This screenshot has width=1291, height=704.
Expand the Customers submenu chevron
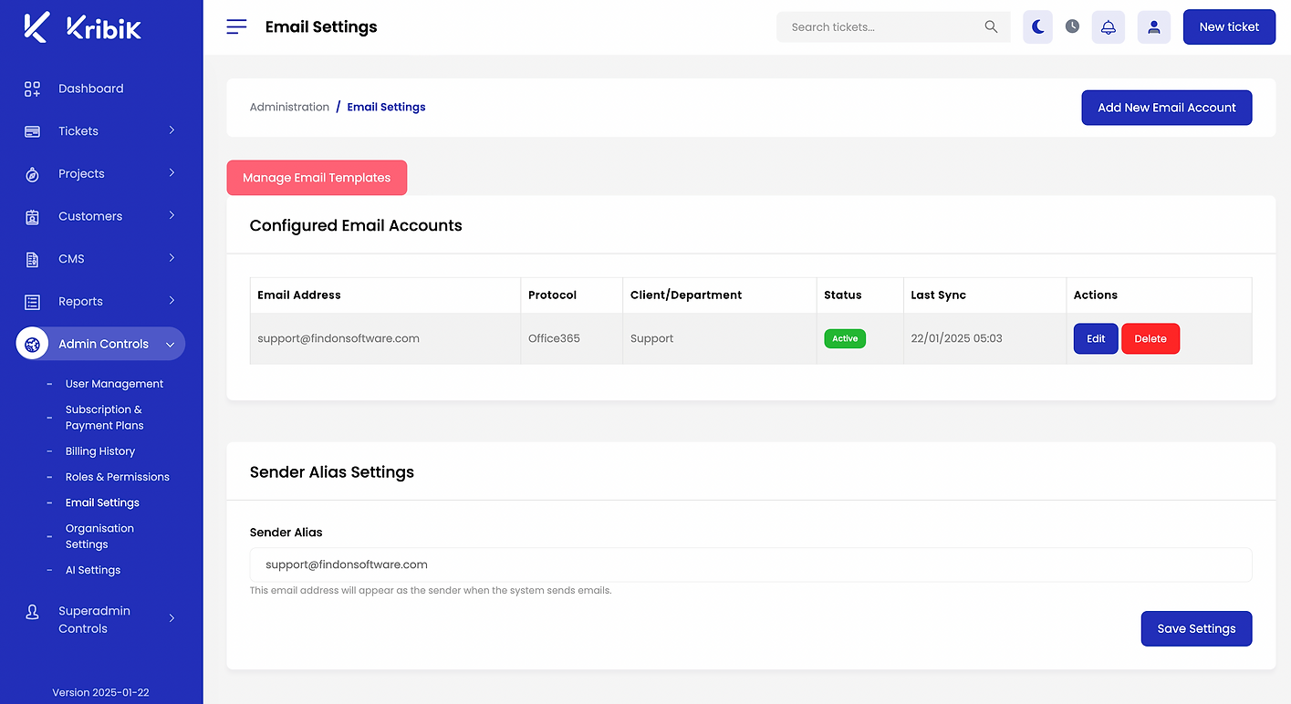click(x=172, y=215)
